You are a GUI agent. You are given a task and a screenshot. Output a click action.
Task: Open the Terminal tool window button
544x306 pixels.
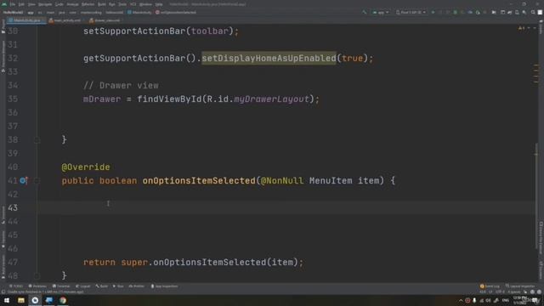tap(61, 286)
